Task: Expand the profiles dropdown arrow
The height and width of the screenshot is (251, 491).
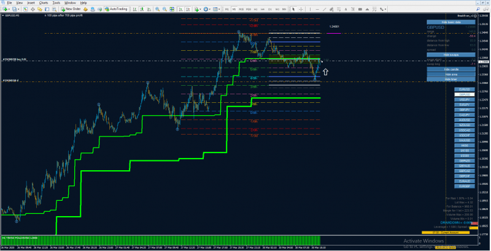Action: (18, 9)
